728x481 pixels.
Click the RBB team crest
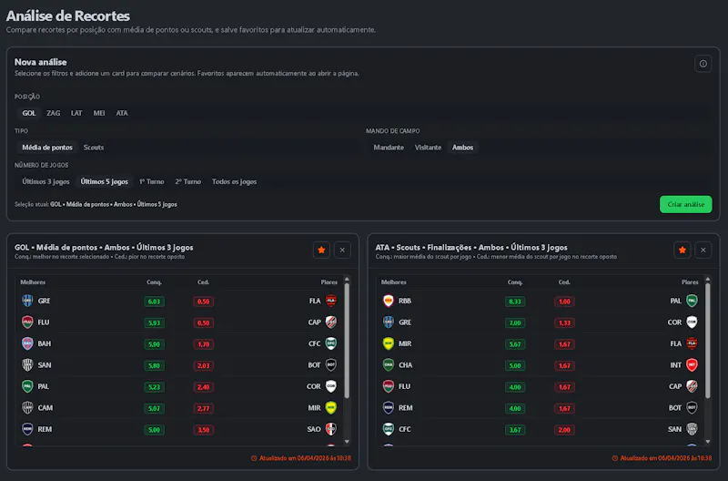(389, 301)
